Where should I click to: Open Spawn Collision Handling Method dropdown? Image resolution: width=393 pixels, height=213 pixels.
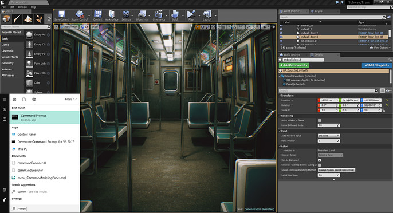pos(337,170)
